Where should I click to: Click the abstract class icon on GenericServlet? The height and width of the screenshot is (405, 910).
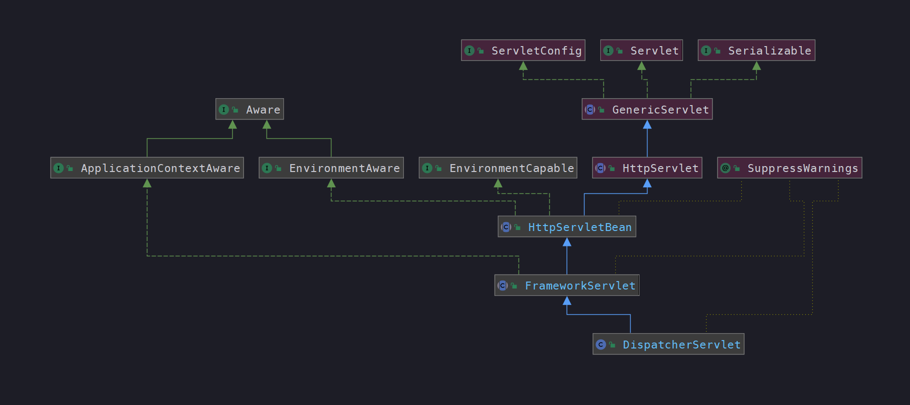[590, 110]
